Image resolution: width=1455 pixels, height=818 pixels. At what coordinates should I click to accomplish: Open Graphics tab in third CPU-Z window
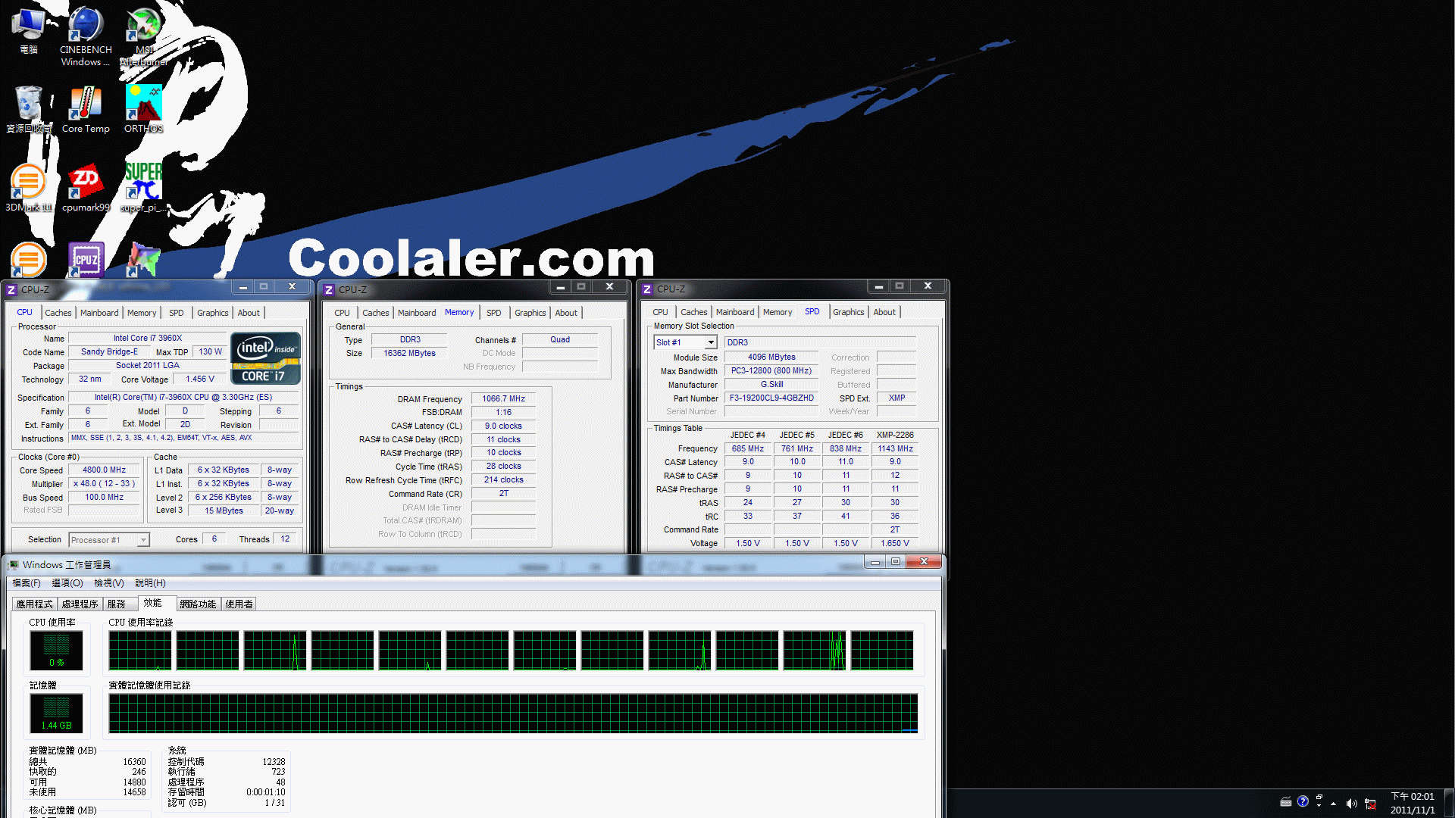tap(848, 312)
